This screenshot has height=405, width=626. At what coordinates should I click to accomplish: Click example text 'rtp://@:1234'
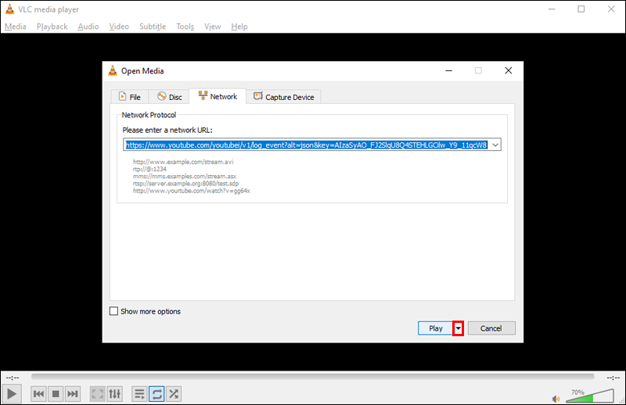tap(149, 169)
